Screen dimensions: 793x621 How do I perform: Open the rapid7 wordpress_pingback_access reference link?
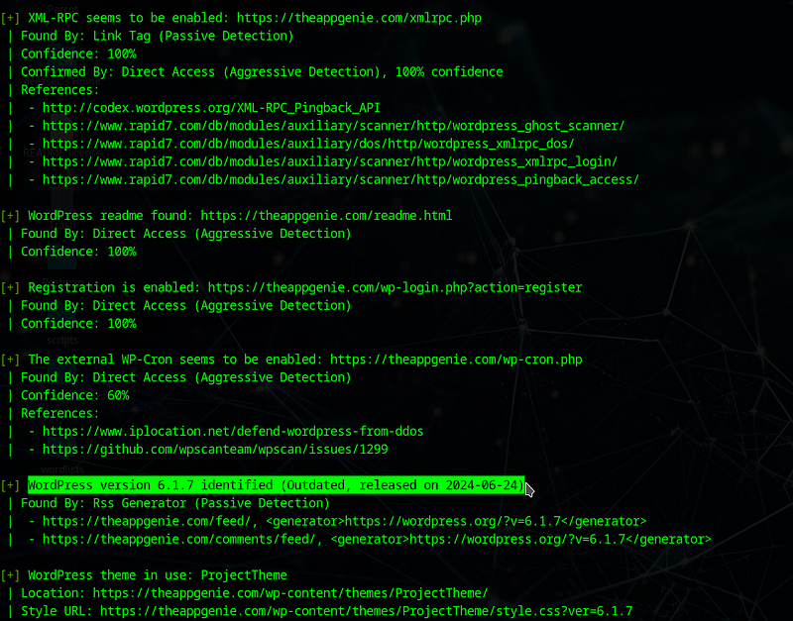pyautogui.click(x=340, y=179)
